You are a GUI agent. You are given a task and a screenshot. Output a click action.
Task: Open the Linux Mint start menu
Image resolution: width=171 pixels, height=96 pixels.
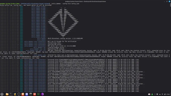pyautogui.click(x=2, y=94)
